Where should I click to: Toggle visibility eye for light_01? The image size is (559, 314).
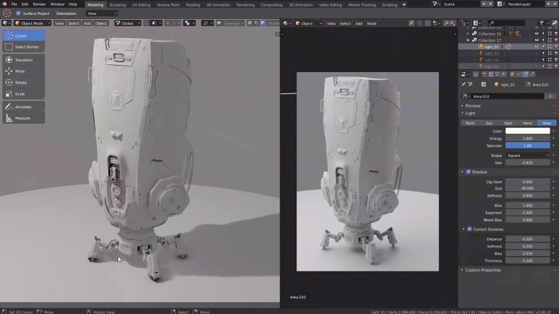click(x=536, y=47)
